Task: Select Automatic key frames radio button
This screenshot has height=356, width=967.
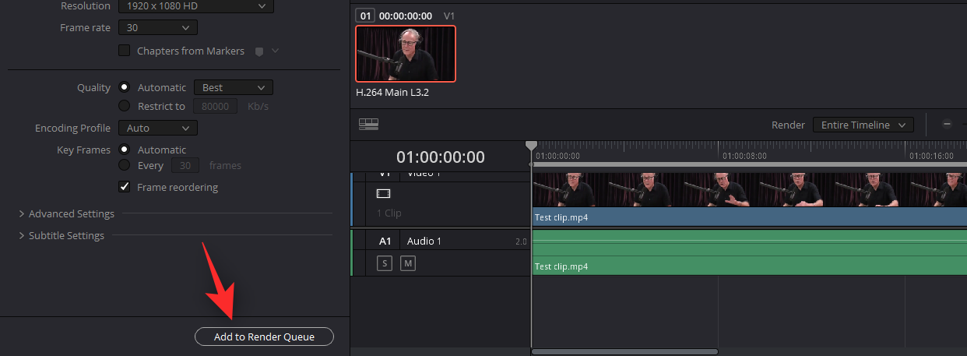Action: click(x=124, y=150)
